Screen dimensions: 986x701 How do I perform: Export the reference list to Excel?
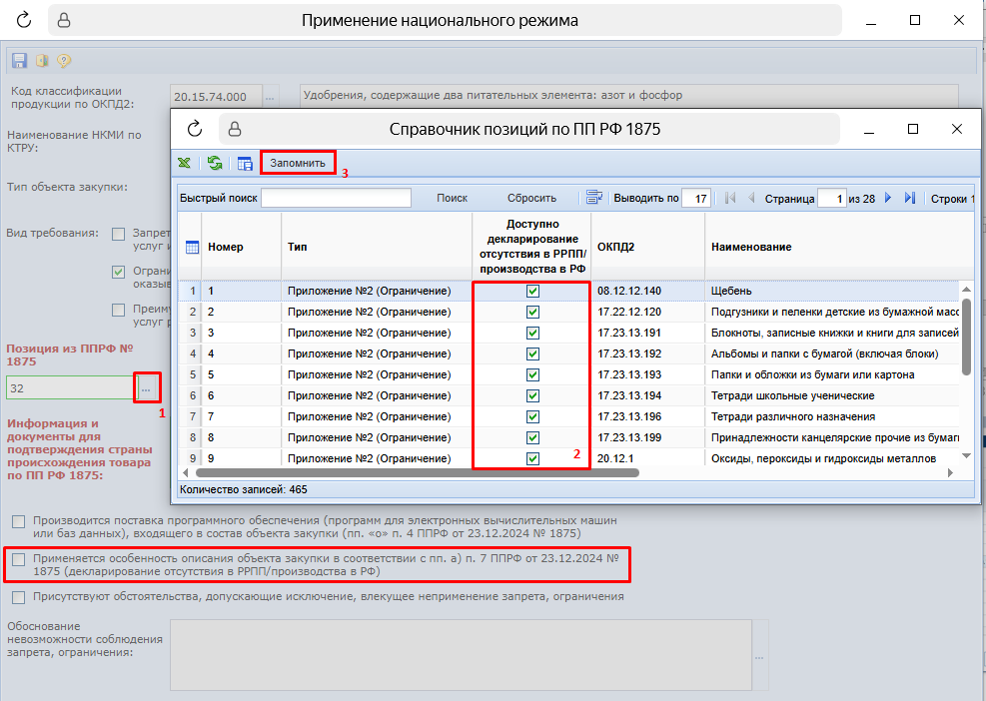(x=185, y=163)
